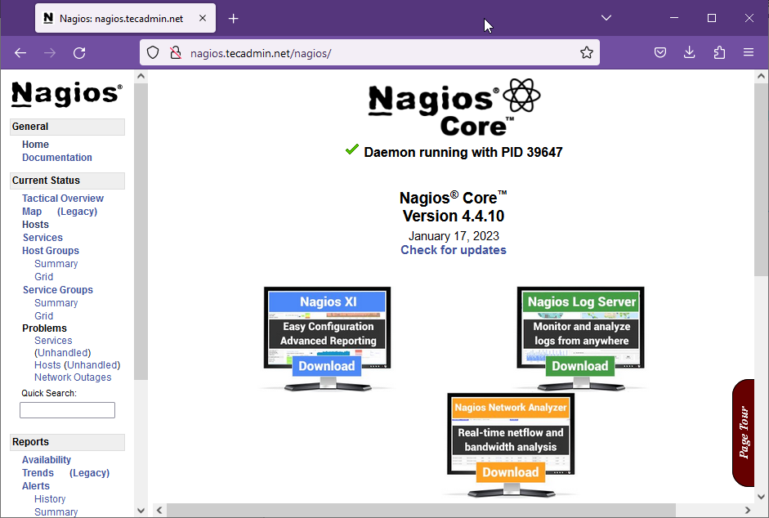Open the downloads panel
This screenshot has height=518, width=769.
(690, 52)
